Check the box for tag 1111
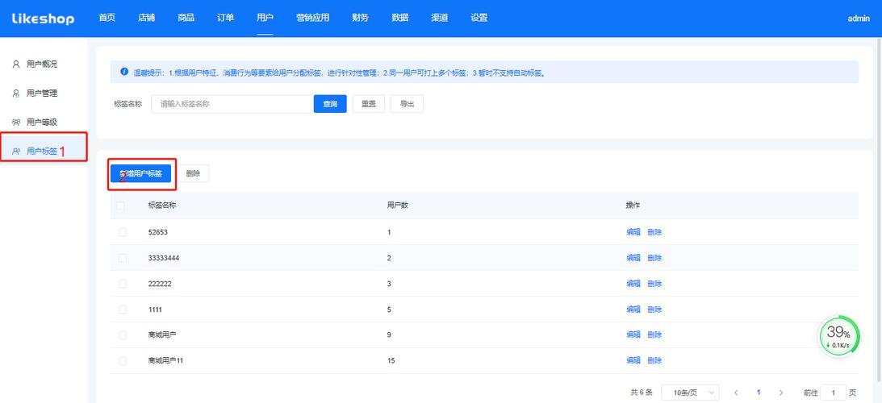This screenshot has height=403, width=882. coord(123,310)
